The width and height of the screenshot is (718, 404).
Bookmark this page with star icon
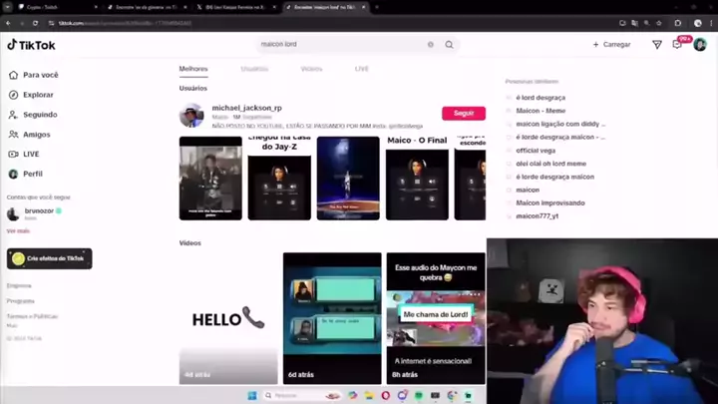tap(659, 23)
